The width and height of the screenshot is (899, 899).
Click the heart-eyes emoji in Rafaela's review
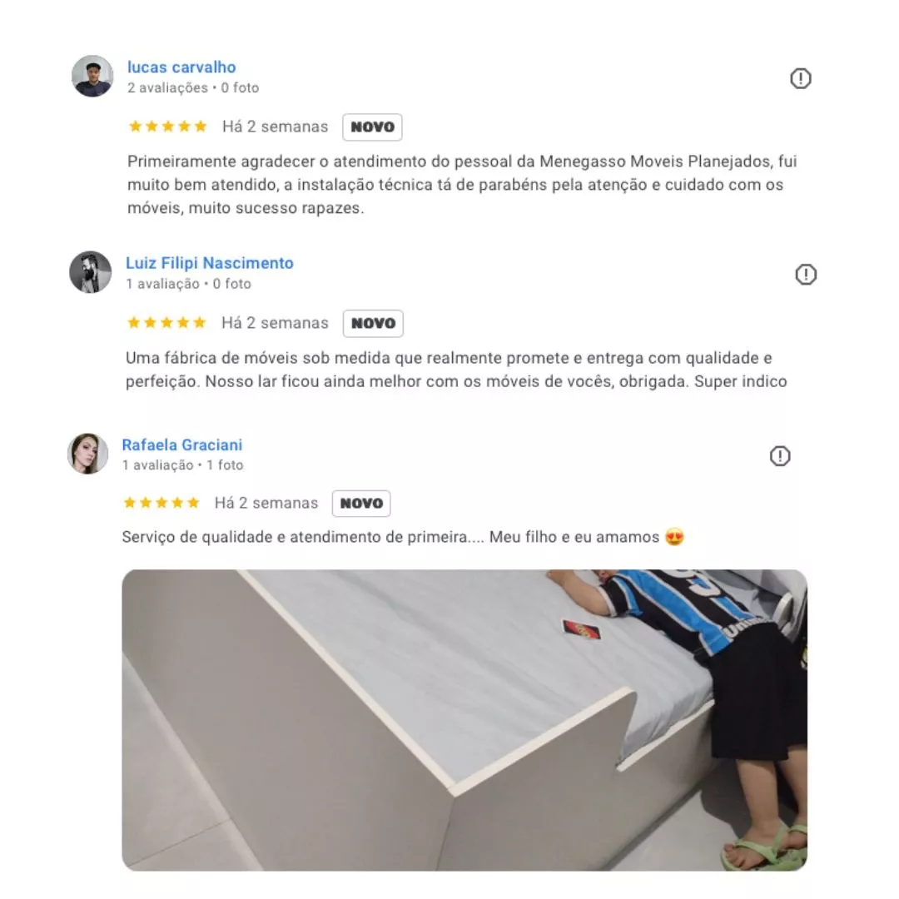[675, 537]
